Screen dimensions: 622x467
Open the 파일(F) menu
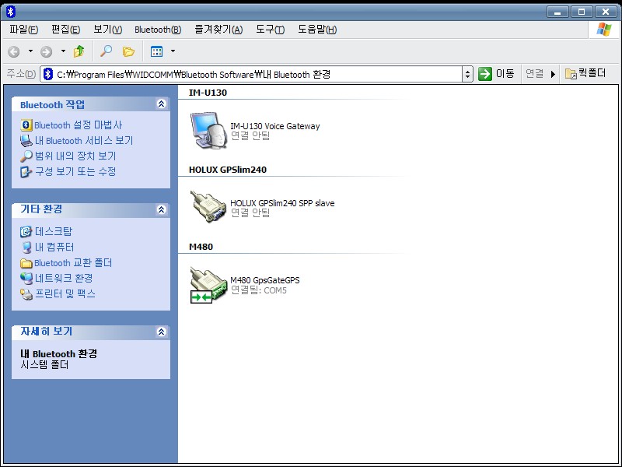point(24,30)
